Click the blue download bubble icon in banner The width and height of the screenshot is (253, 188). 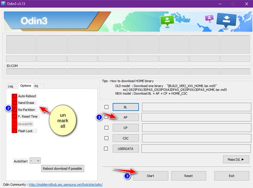tap(226, 21)
